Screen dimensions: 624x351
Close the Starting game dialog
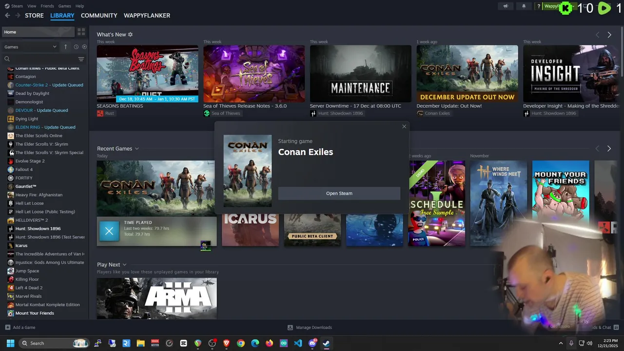tap(404, 127)
